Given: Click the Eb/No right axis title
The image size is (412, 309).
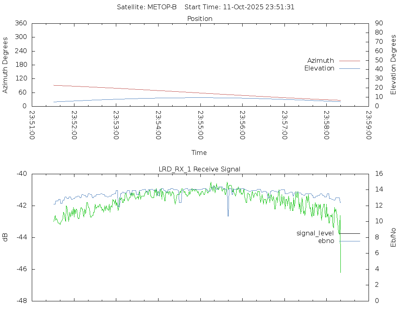Looking at the screenshot, I should tap(393, 237).
